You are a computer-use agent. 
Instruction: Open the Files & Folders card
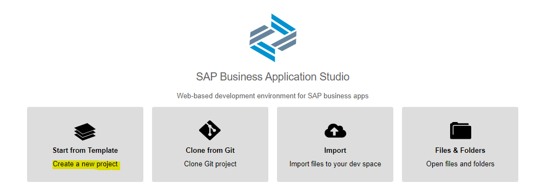[460, 145]
